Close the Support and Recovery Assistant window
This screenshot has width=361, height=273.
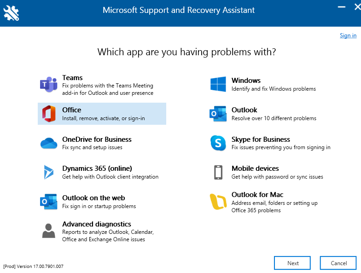357,7
